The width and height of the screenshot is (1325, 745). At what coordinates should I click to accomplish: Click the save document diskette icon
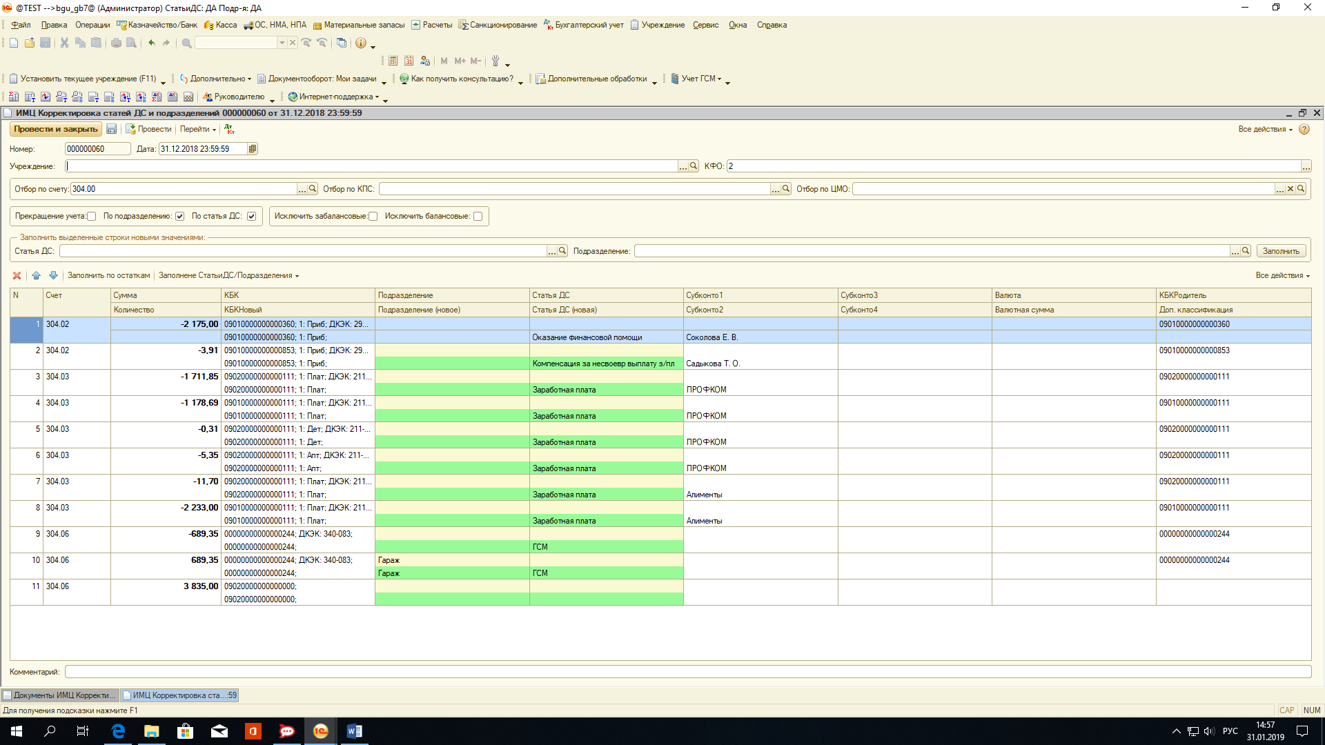pos(111,129)
